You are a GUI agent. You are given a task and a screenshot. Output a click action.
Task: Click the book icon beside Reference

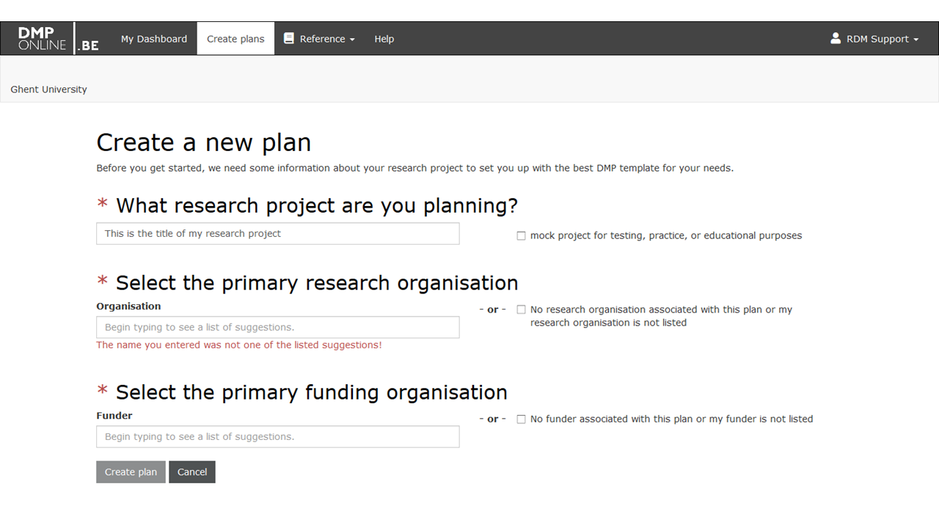(289, 39)
